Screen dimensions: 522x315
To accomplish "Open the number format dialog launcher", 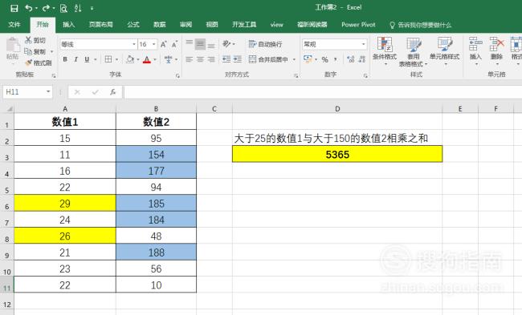I will (x=365, y=76).
